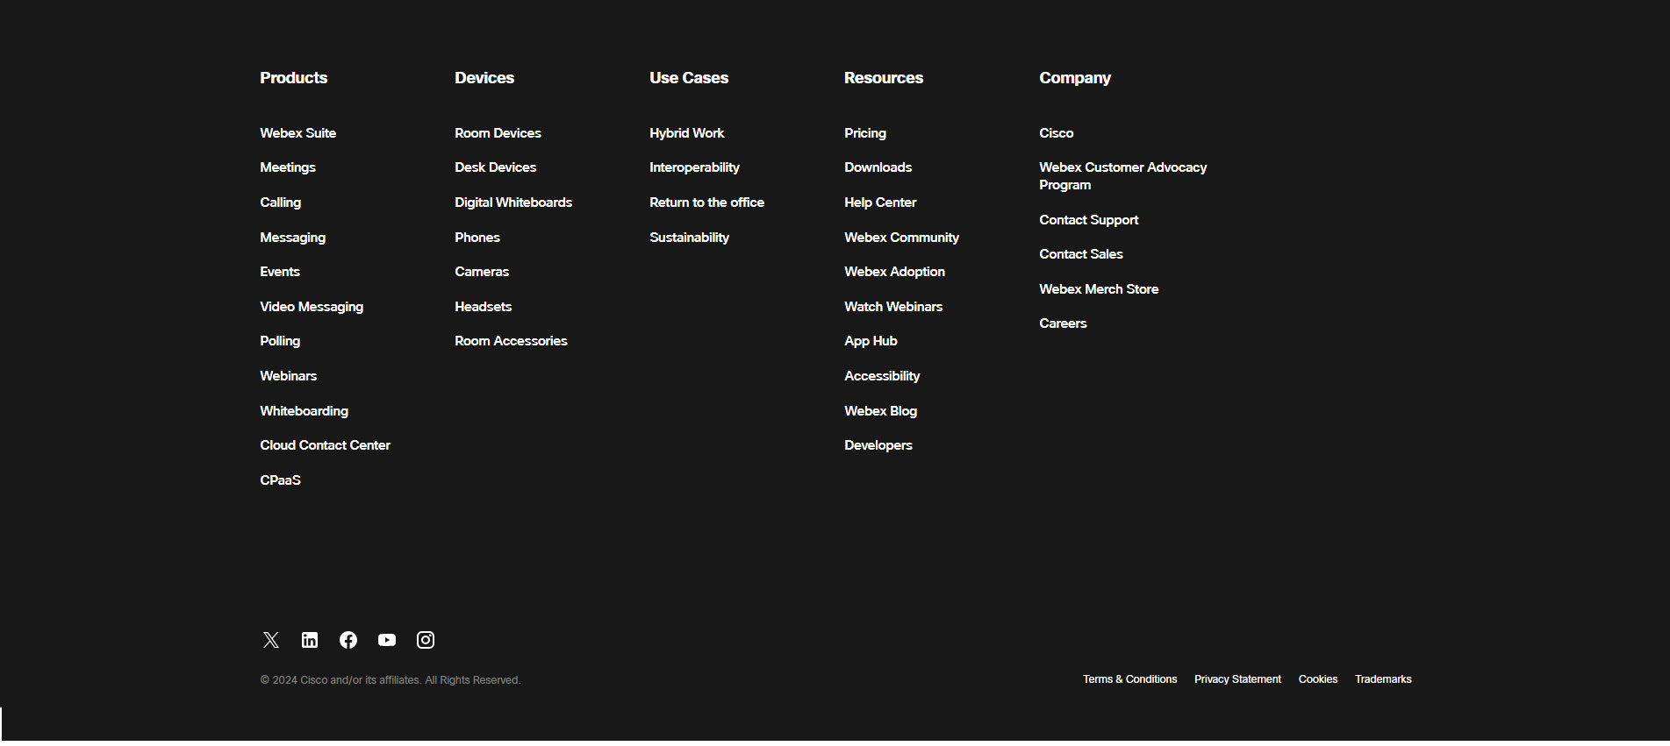The image size is (1670, 746).
Task: Click the 2024 Cisco copyright notice
Action: point(391,680)
